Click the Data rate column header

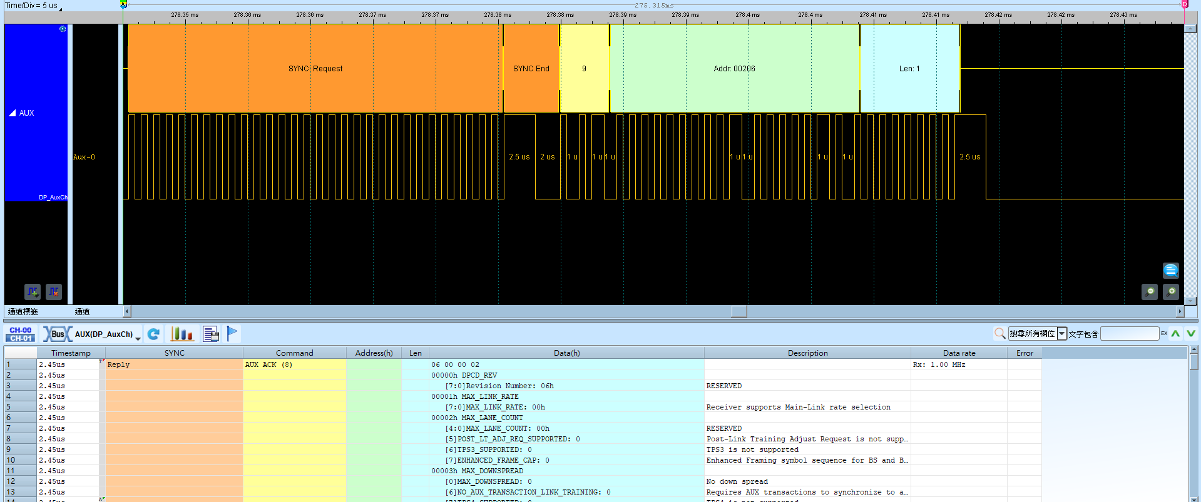coord(959,353)
